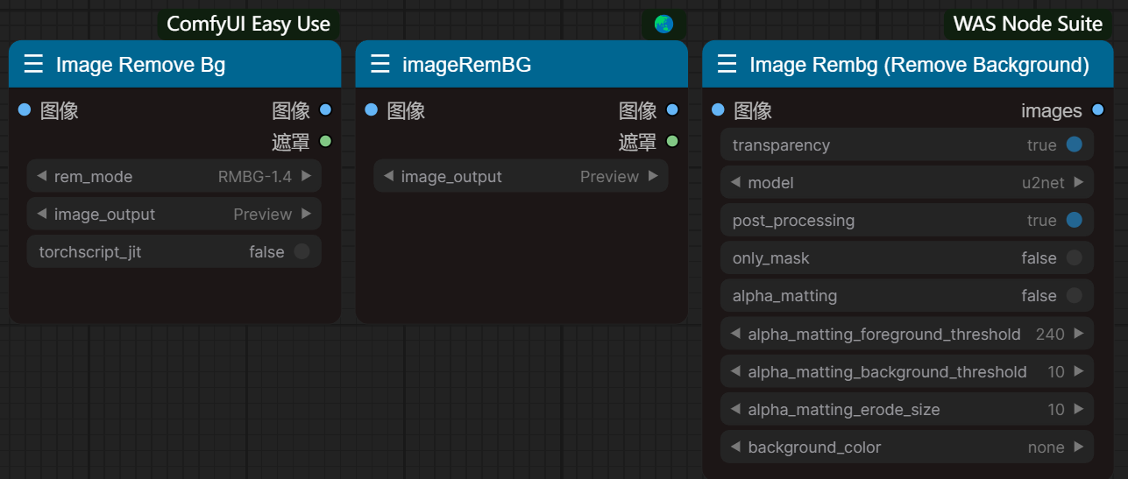This screenshot has height=479, width=1128.
Task: Click next arrow on rem_mode selector
Action: [x=306, y=176]
